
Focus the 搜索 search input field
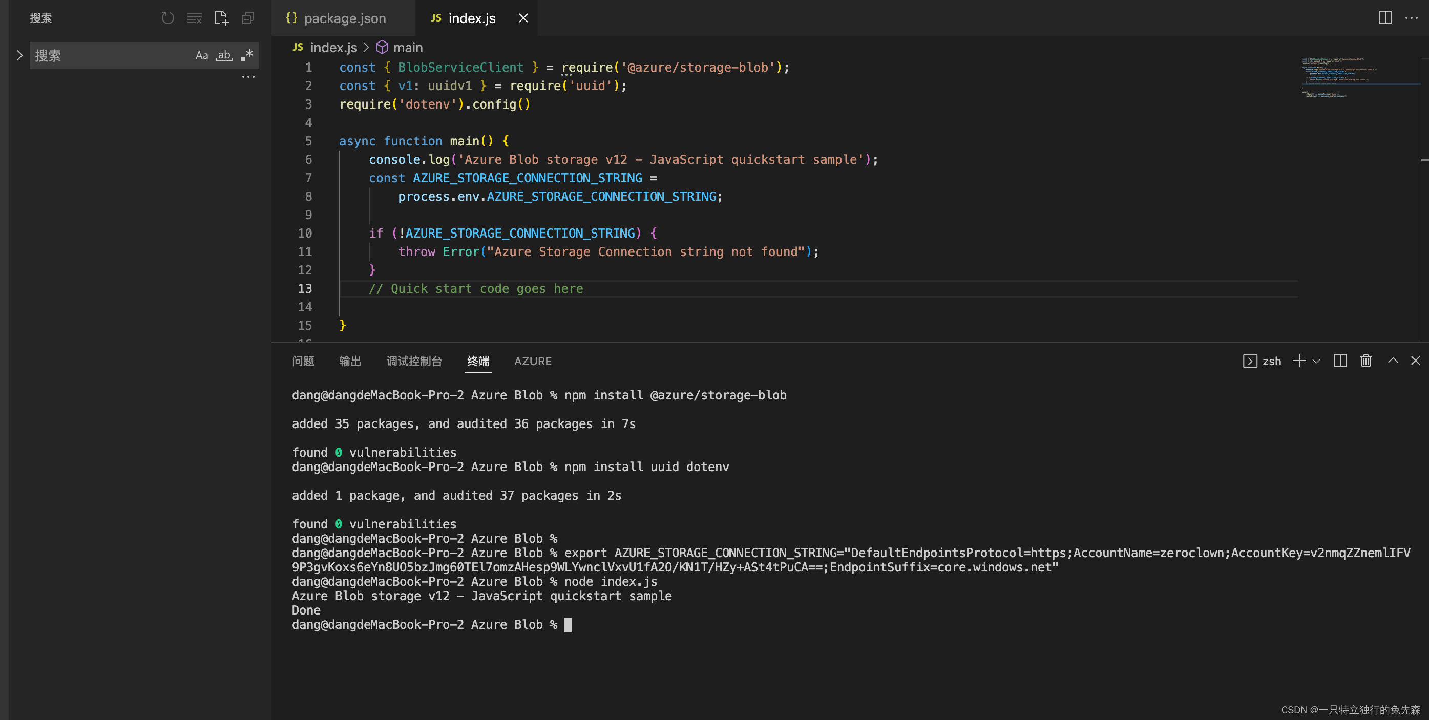(111, 55)
